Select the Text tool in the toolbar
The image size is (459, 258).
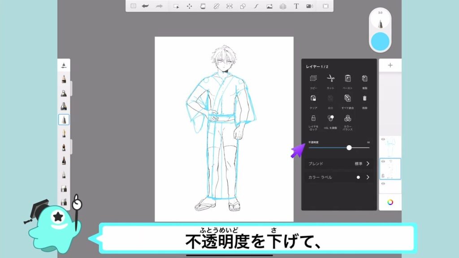[x=296, y=6]
